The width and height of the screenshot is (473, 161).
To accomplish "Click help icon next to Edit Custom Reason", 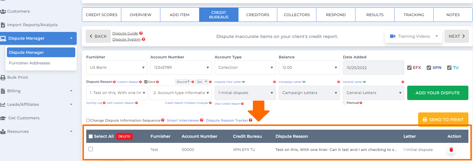I will pos(136,103).
